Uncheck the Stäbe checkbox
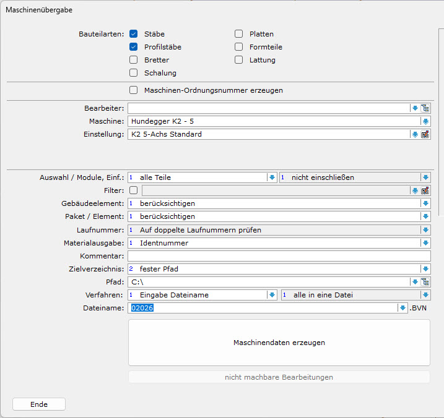Screen dimensions: 444x418 point(133,34)
